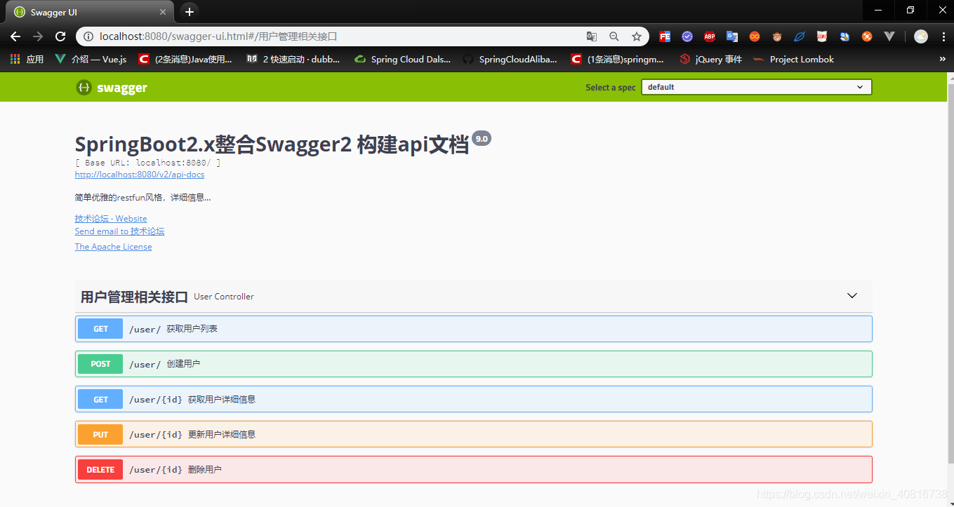Image resolution: width=954 pixels, height=507 pixels.
Task: Visit the 技术论坛 - Website link
Action: (x=111, y=219)
